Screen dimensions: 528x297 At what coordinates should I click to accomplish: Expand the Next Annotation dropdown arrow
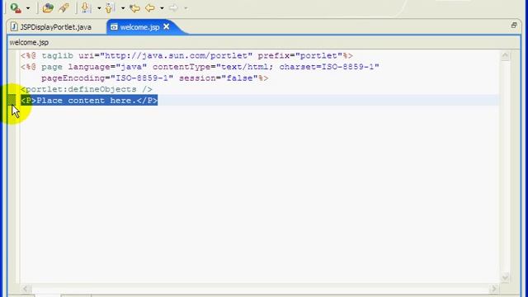(99, 8)
